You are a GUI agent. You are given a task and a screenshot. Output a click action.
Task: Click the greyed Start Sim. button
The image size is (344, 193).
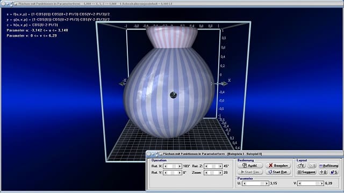pyautogui.click(x=250, y=172)
